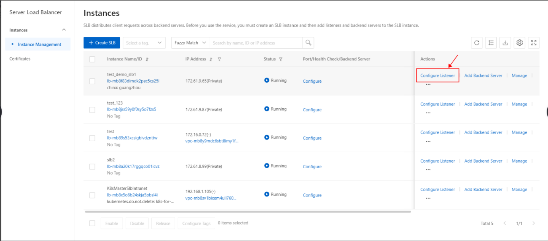Tick the checkbox for lb-mb89s53xcsigbivdznttw row
The image size is (548, 241).
(92, 138)
